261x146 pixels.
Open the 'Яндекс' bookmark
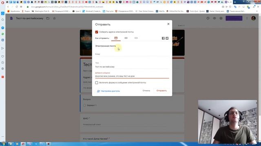tap(26, 11)
